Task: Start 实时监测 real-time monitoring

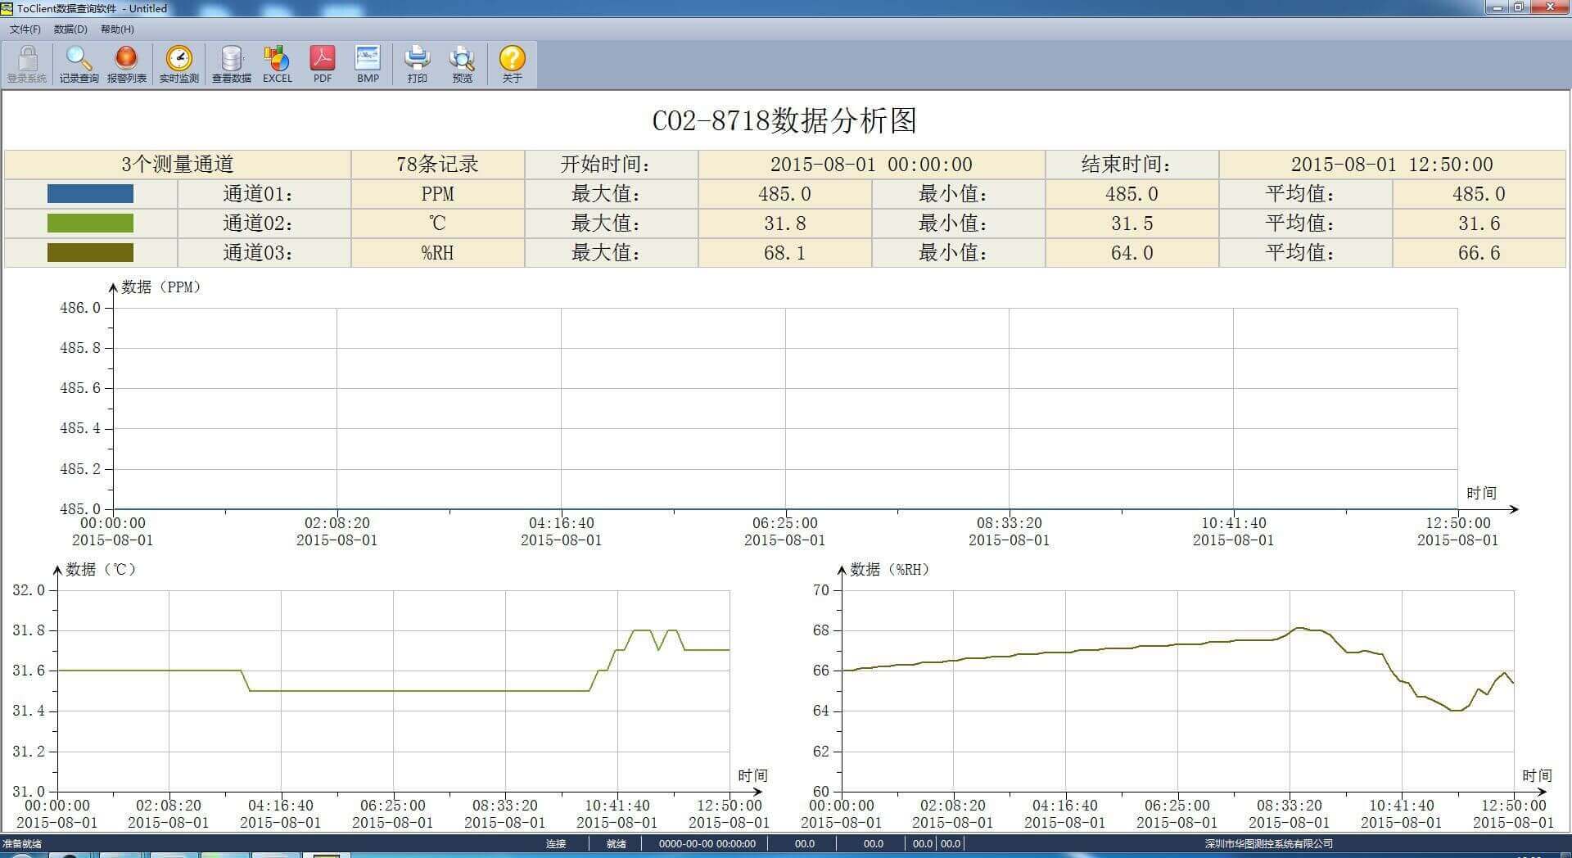Action: pos(178,64)
